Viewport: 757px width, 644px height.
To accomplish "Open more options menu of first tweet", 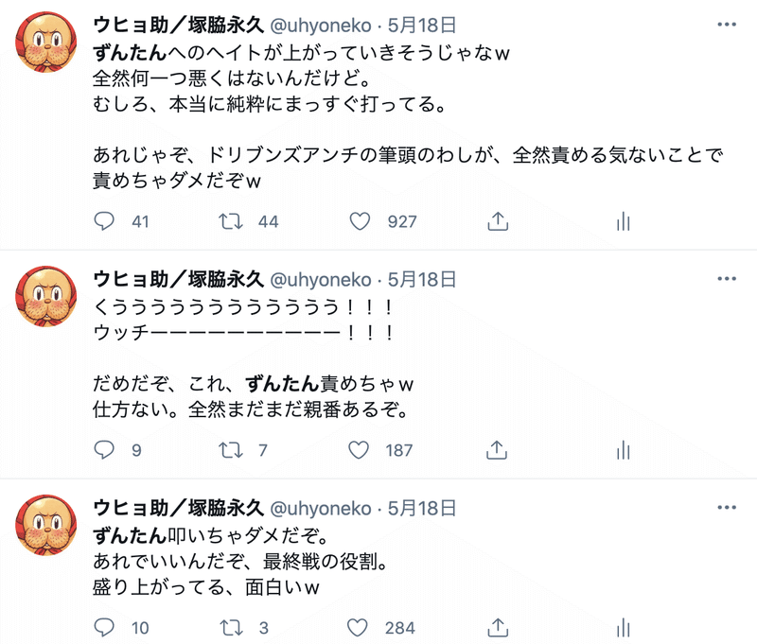I will pyautogui.click(x=727, y=25).
